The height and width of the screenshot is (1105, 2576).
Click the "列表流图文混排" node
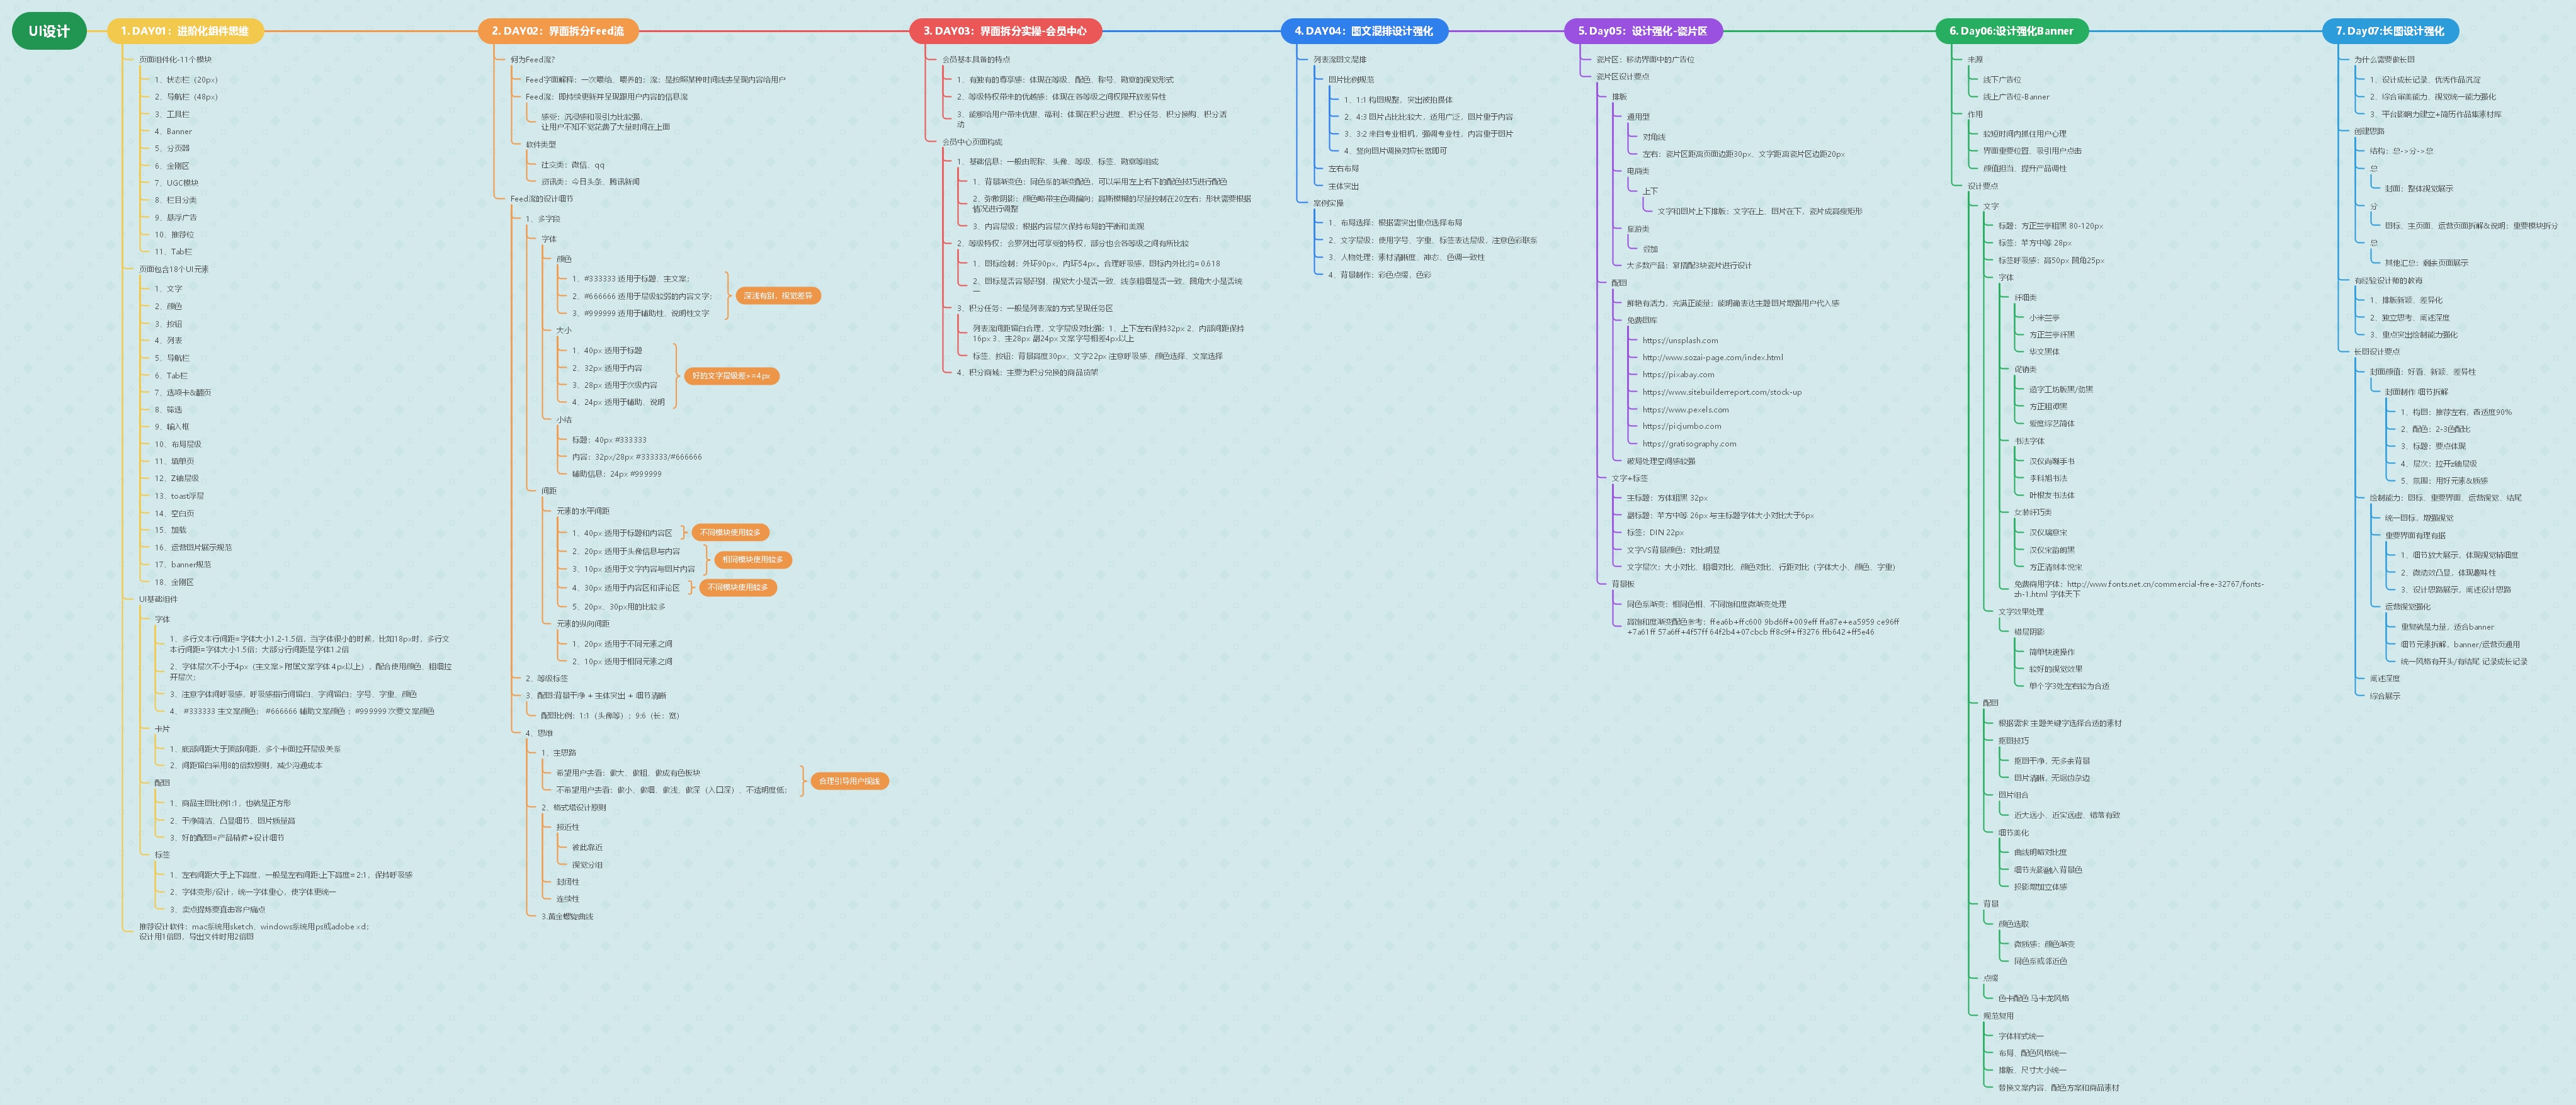tap(1339, 60)
